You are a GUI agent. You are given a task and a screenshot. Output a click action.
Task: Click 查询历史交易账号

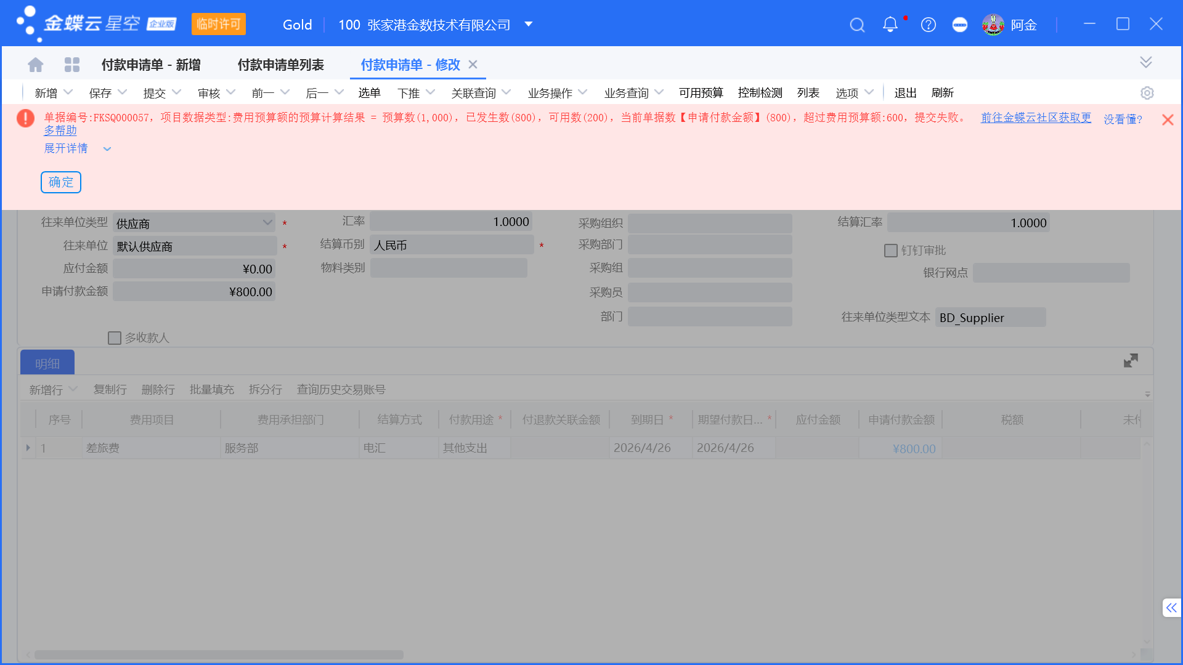[x=341, y=390]
